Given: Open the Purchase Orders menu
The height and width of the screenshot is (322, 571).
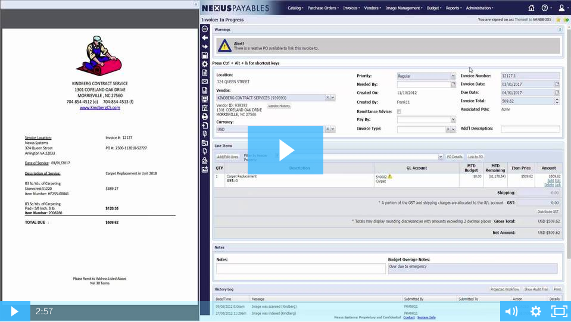Looking at the screenshot, I should coord(323,8).
